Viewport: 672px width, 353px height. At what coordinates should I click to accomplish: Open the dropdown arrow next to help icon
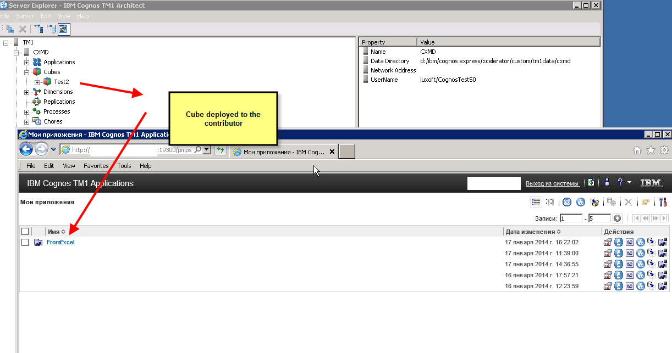click(629, 183)
